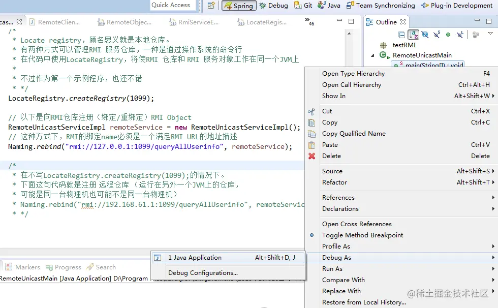The width and height of the screenshot is (498, 308).
Task: Minimize the editor area
Action: click(x=339, y=20)
